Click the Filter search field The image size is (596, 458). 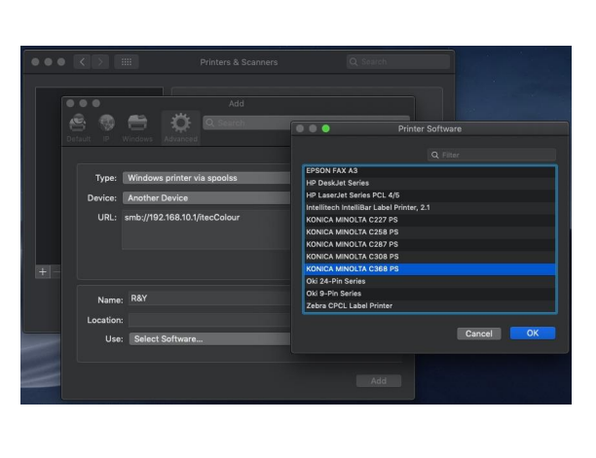[x=492, y=155]
